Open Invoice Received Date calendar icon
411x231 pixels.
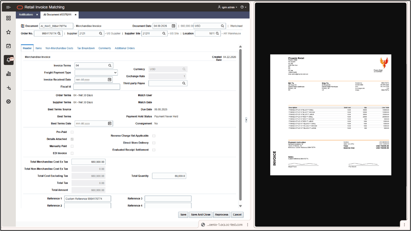click(x=110, y=80)
